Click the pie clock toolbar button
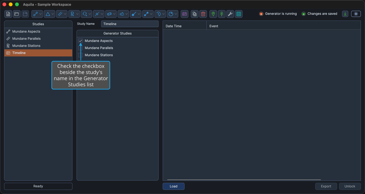 [x=173, y=14]
